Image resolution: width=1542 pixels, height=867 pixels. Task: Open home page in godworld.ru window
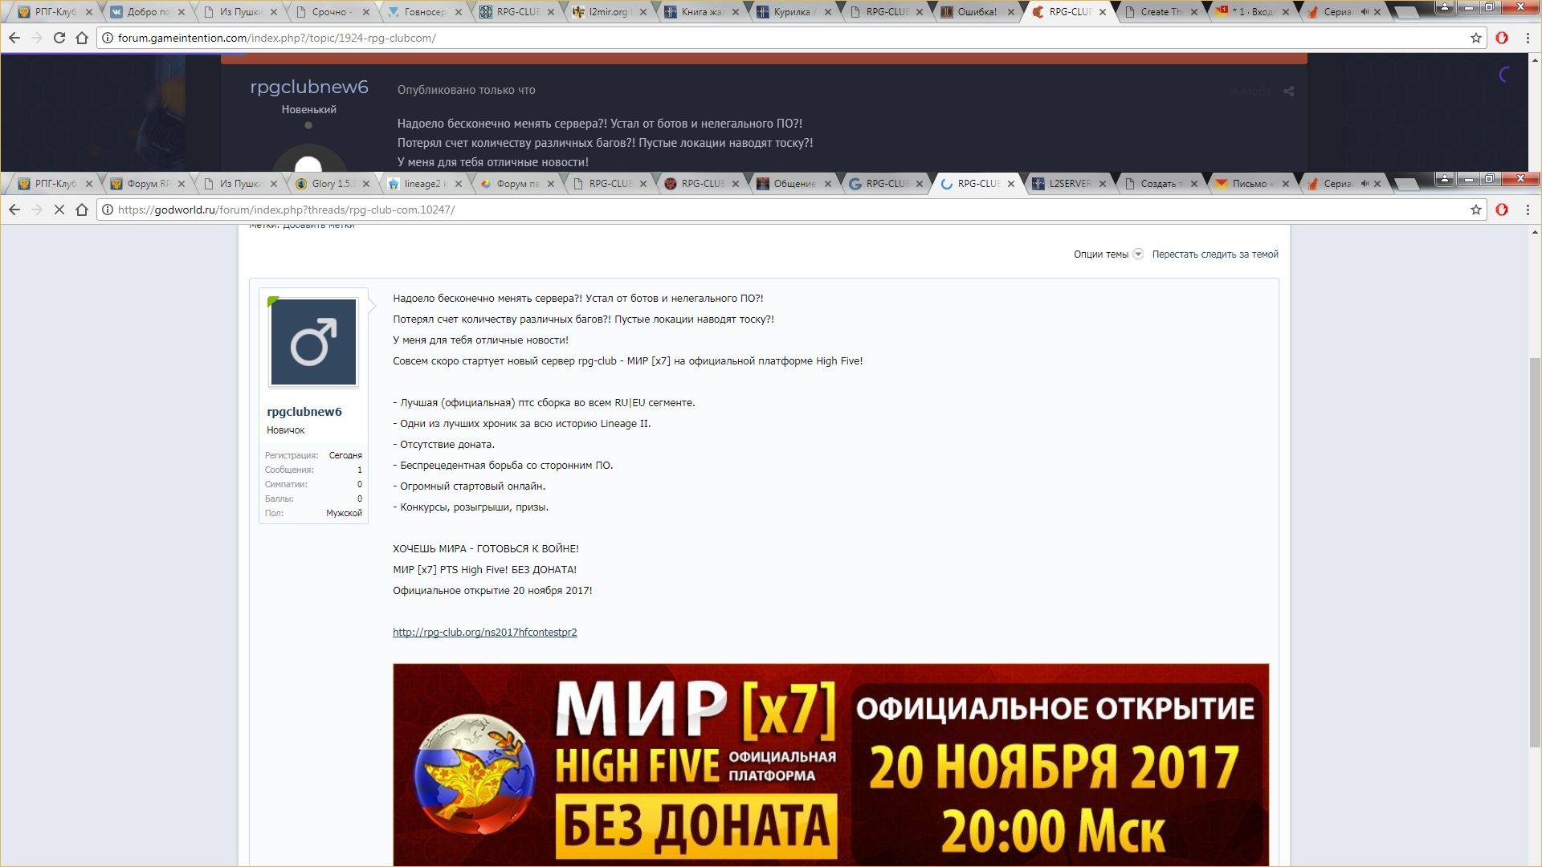point(81,210)
